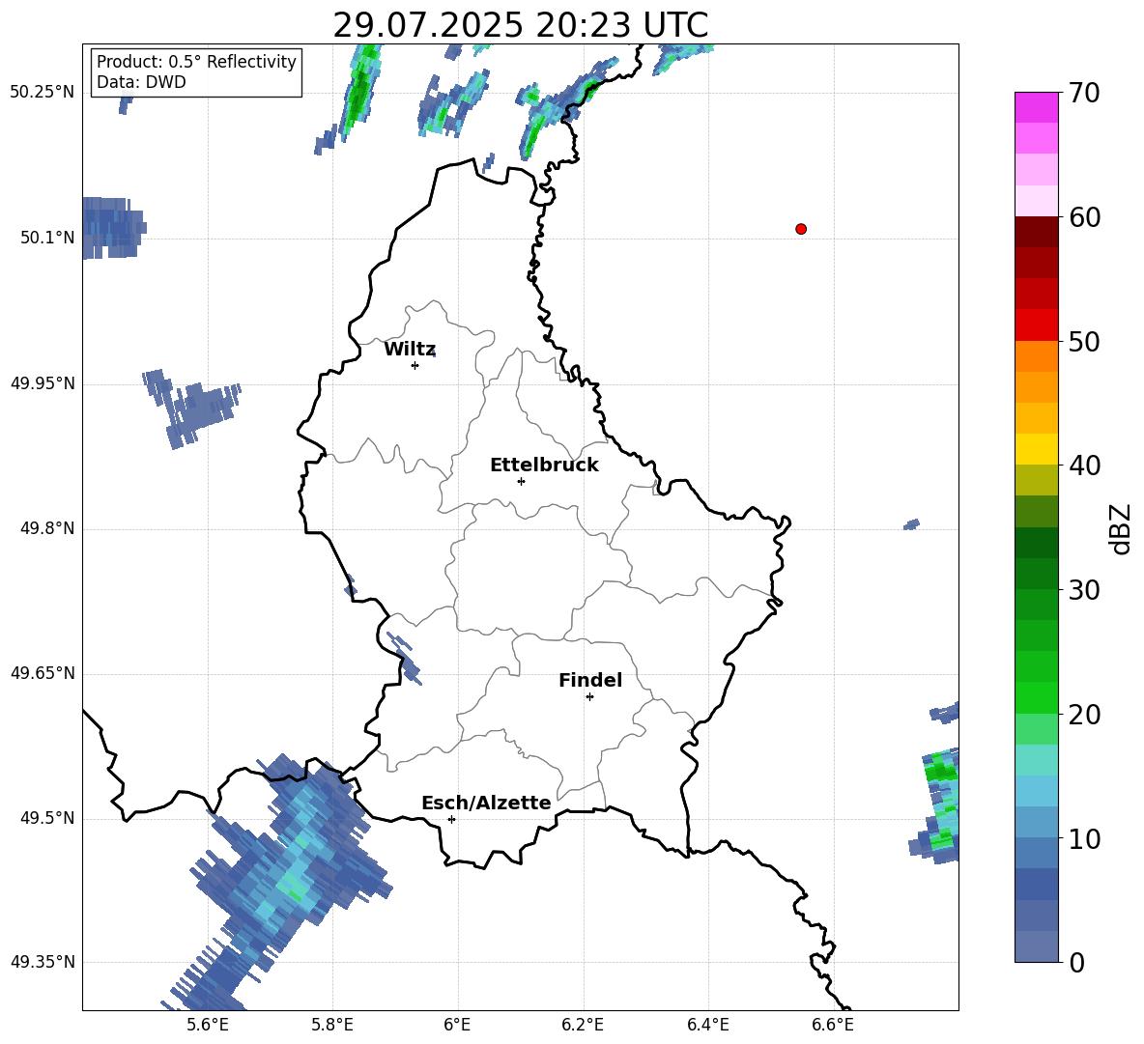The width and height of the screenshot is (1144, 1044).
Task: Click the dBZ colorbar axis label
Action: click(x=1119, y=528)
